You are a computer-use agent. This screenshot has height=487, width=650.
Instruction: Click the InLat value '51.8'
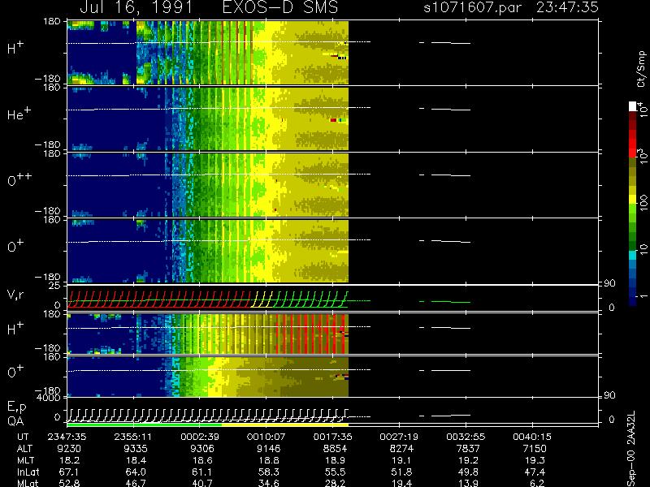(401, 472)
